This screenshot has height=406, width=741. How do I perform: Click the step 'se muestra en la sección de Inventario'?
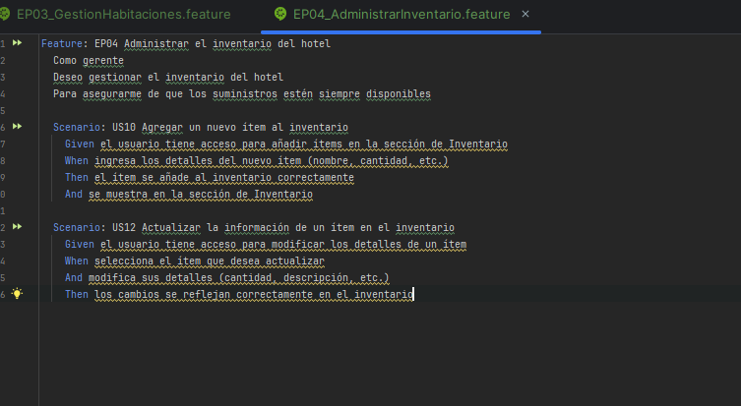[201, 194]
